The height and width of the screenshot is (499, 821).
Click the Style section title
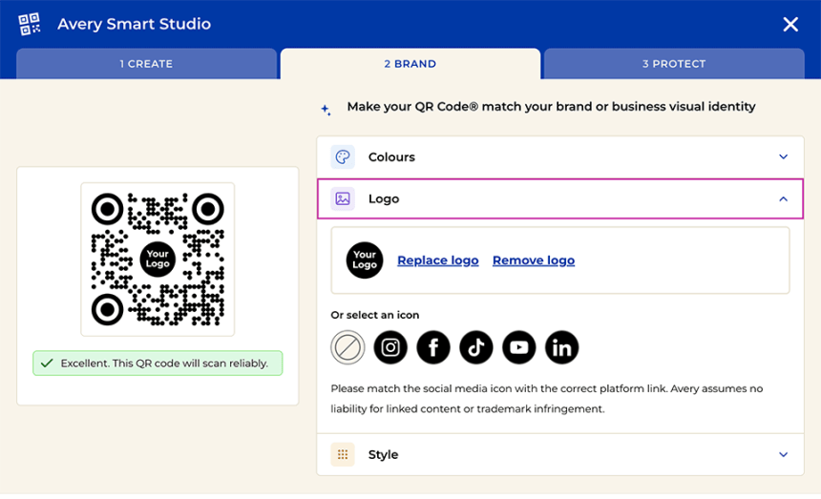(x=383, y=454)
